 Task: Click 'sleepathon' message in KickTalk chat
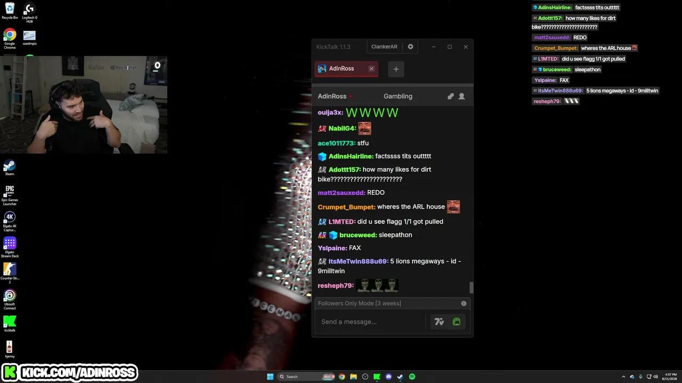(395, 235)
